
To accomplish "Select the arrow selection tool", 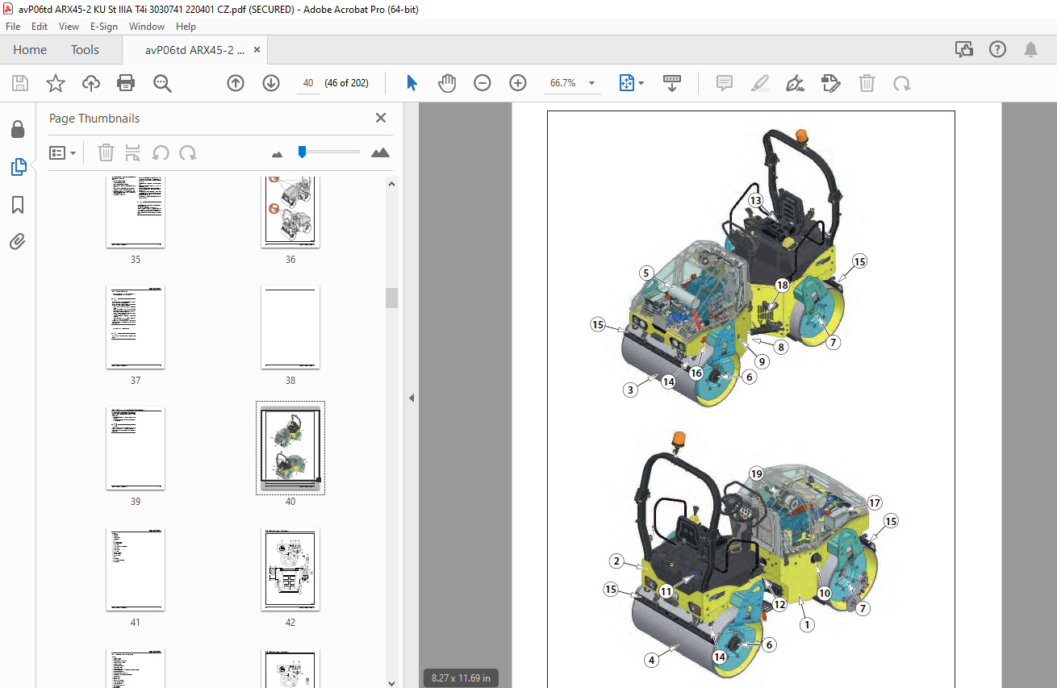I will click(412, 83).
